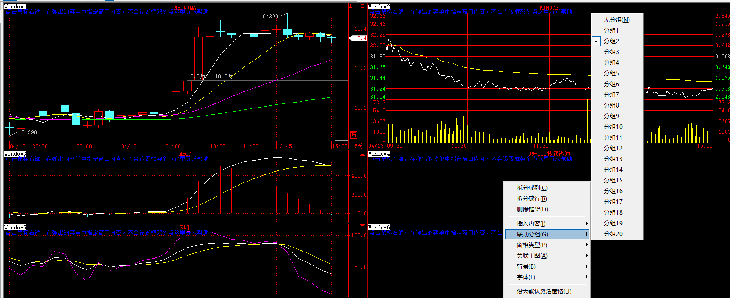Expand the 背景(B) submenu

[x=547, y=266]
